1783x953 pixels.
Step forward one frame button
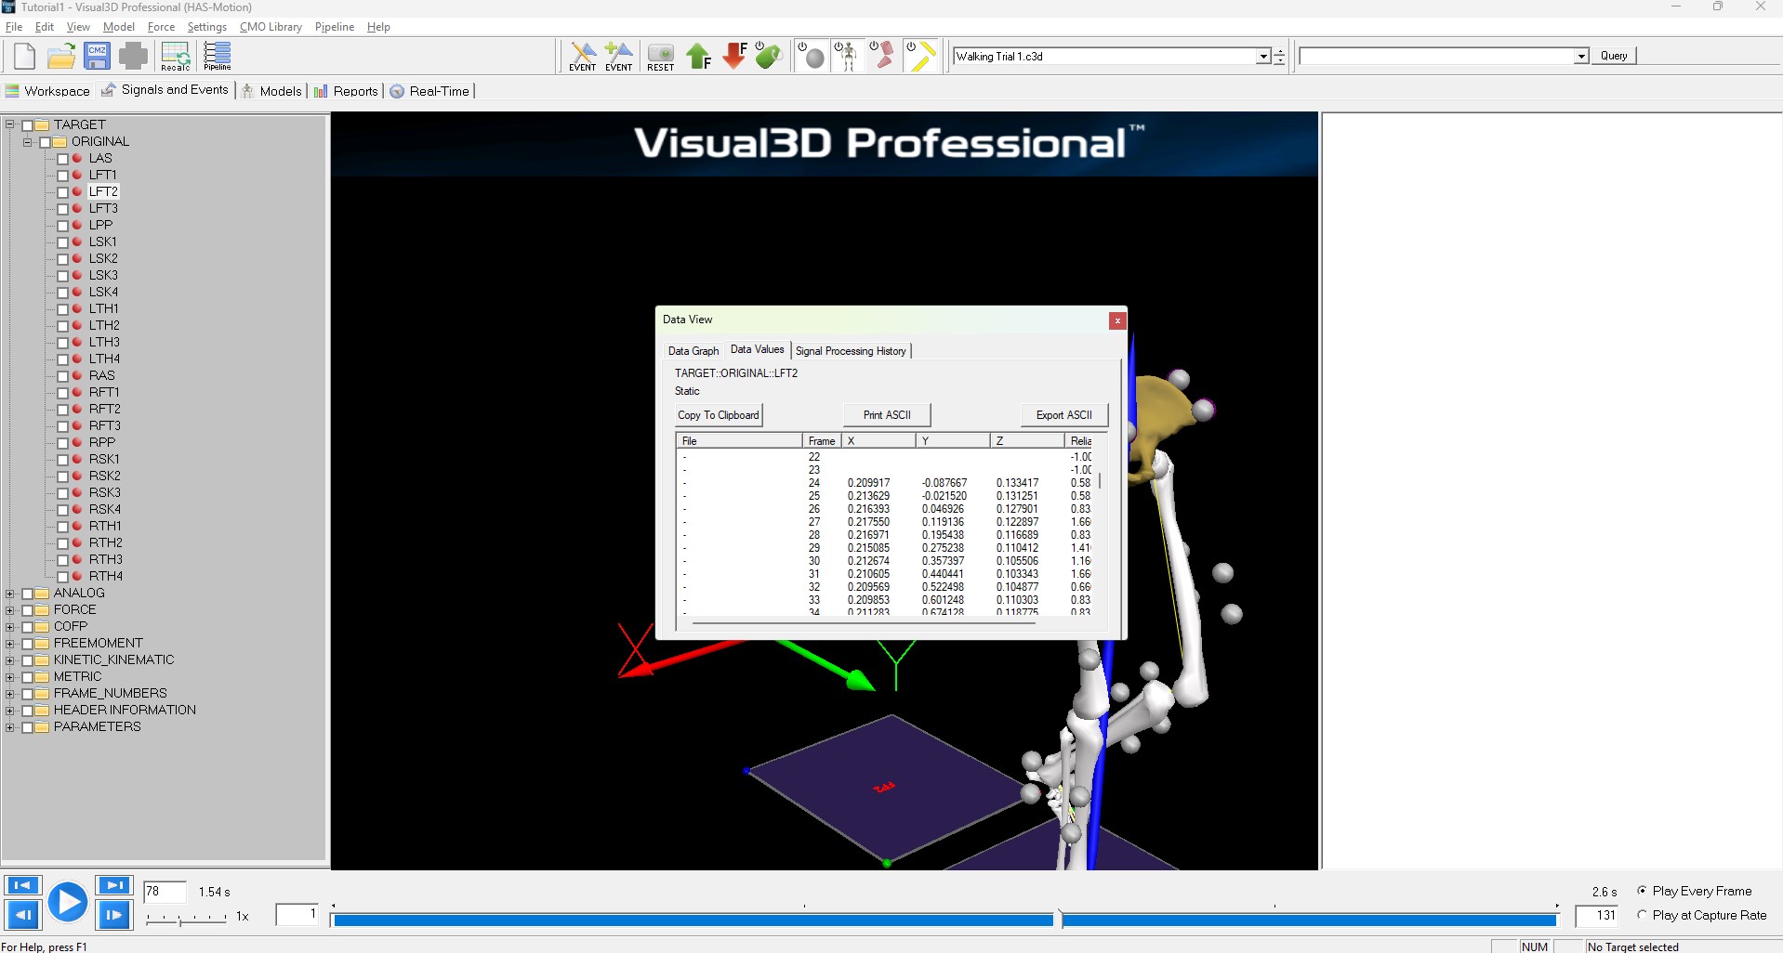click(x=114, y=916)
